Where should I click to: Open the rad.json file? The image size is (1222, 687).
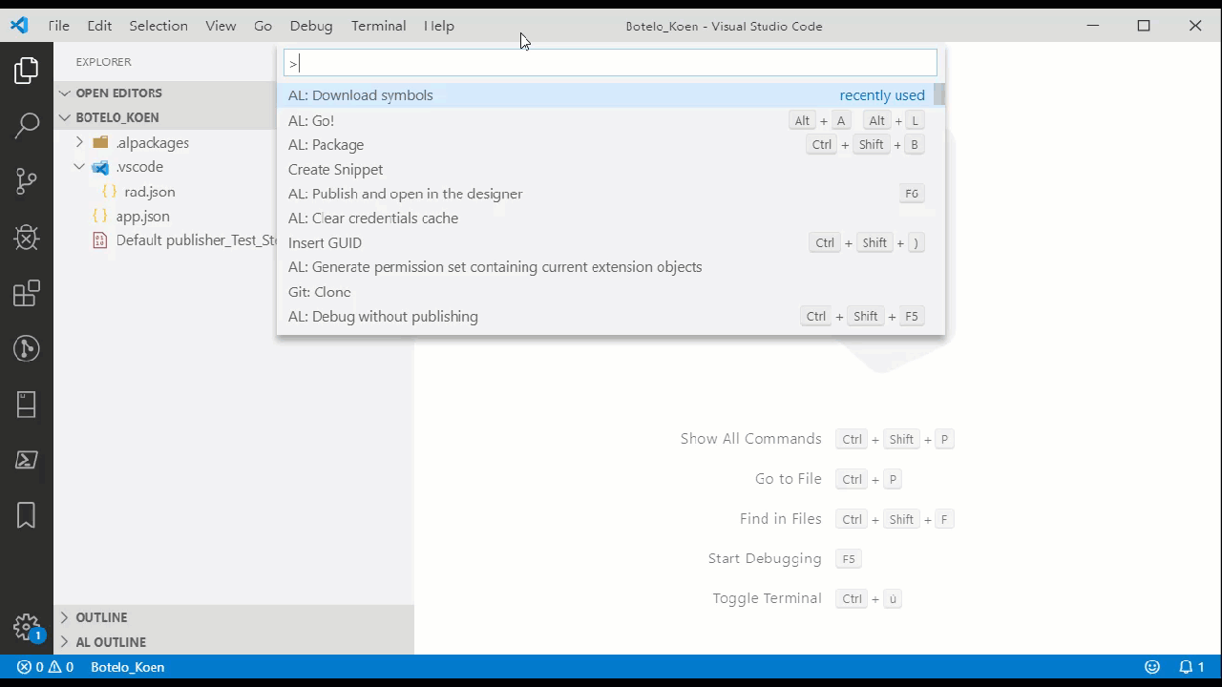coord(149,191)
